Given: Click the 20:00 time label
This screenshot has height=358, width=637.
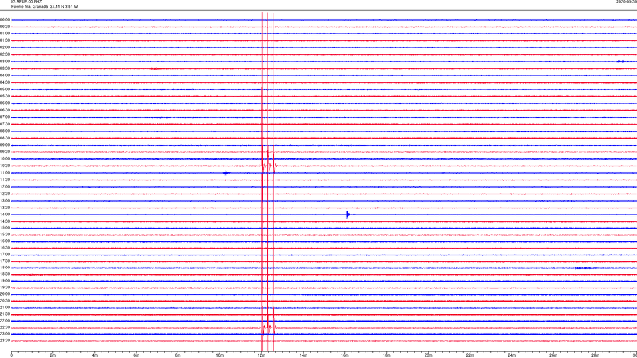Looking at the screenshot, I should (5, 294).
